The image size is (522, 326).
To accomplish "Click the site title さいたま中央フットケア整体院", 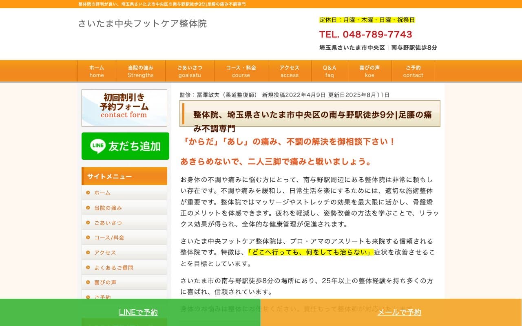I will click(143, 24).
